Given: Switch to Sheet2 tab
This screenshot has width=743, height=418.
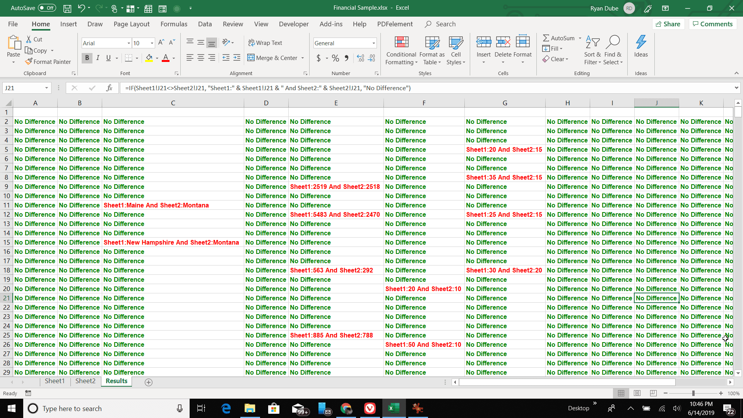Looking at the screenshot, I should pos(84,381).
